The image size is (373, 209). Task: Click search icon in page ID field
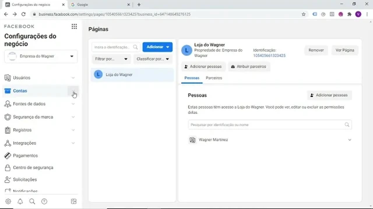(x=136, y=47)
